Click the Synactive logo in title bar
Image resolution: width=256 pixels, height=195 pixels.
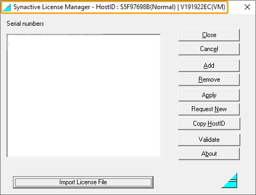[7, 7]
